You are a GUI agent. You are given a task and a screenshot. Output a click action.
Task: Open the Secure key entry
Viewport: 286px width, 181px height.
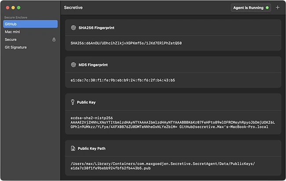point(30,40)
